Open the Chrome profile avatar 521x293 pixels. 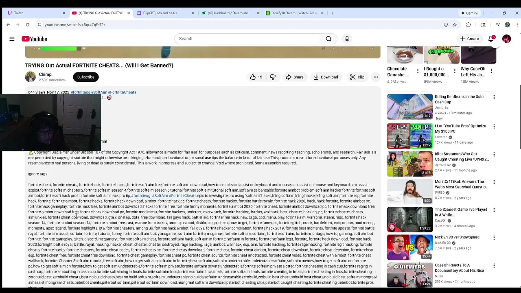point(507,25)
